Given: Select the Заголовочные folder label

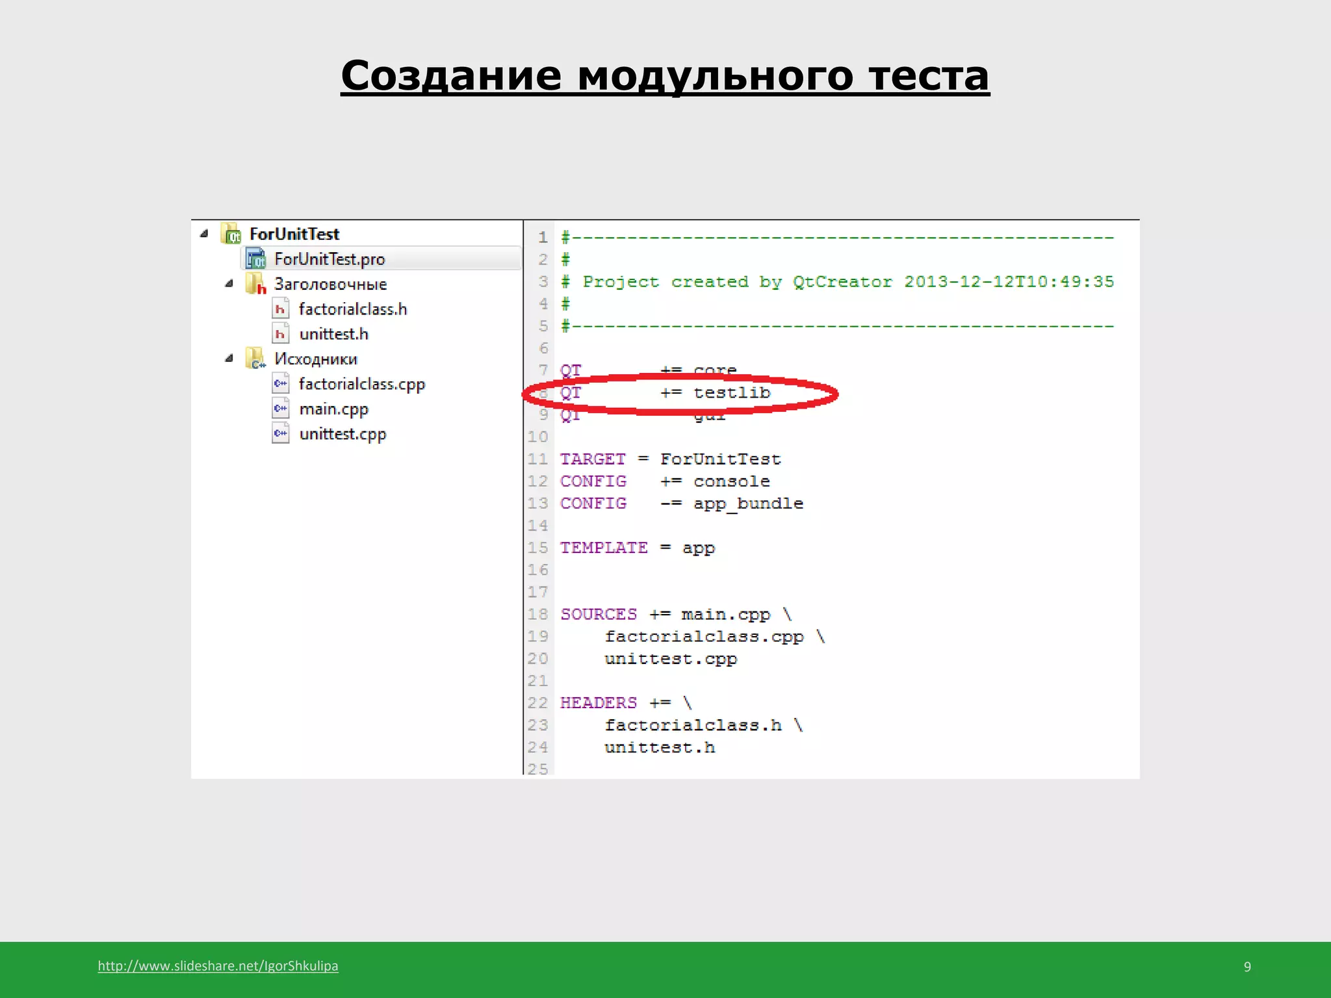Looking at the screenshot, I should (x=330, y=284).
